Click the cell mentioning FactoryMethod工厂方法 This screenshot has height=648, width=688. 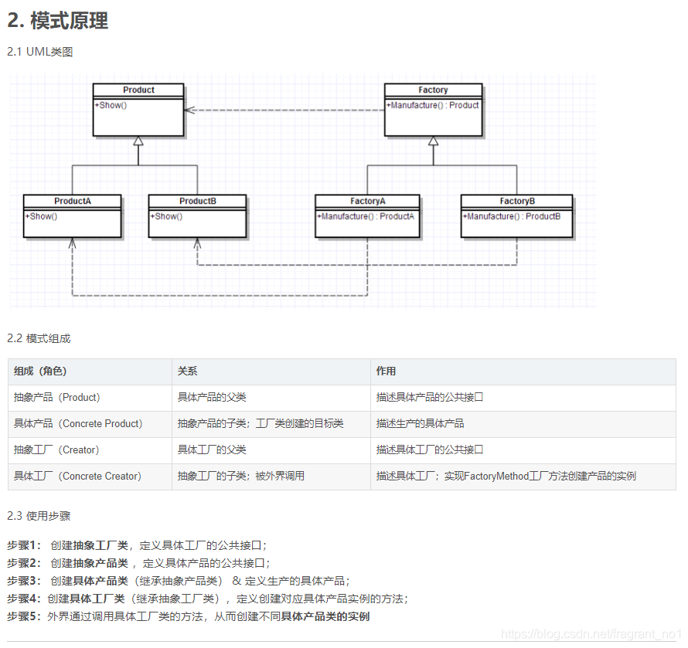click(x=523, y=477)
